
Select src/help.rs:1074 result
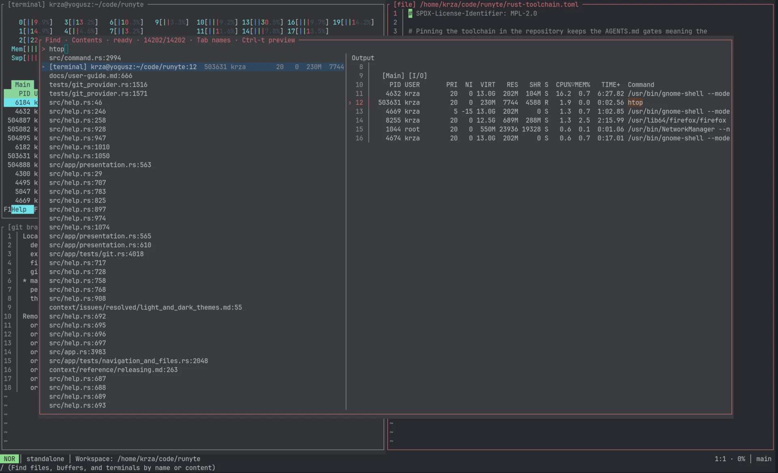click(79, 227)
